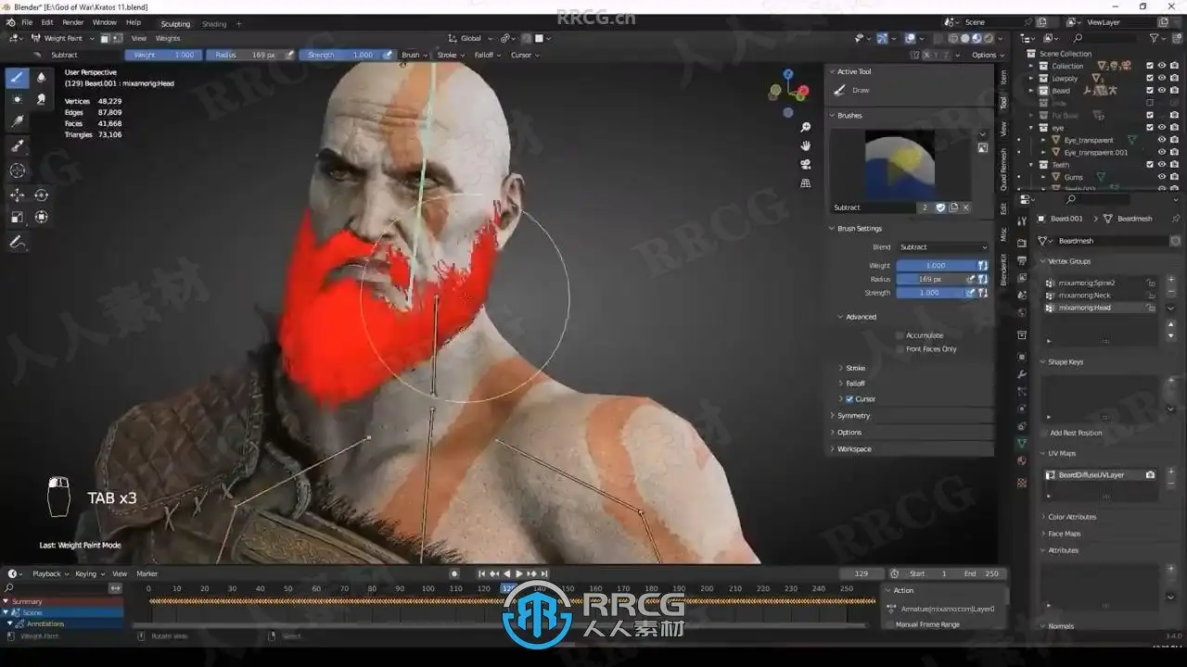Select the Scale tool
This screenshot has width=1187, height=667.
click(18, 217)
